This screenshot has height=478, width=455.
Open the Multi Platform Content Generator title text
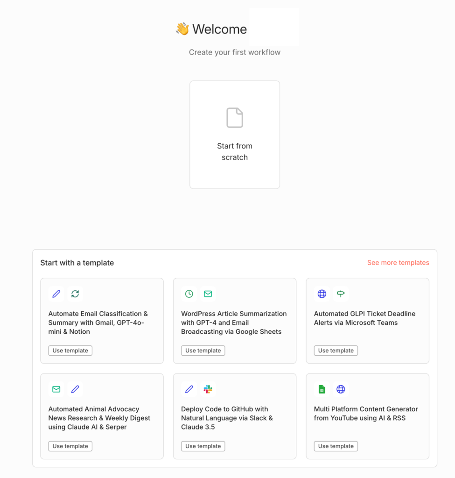pos(365,414)
